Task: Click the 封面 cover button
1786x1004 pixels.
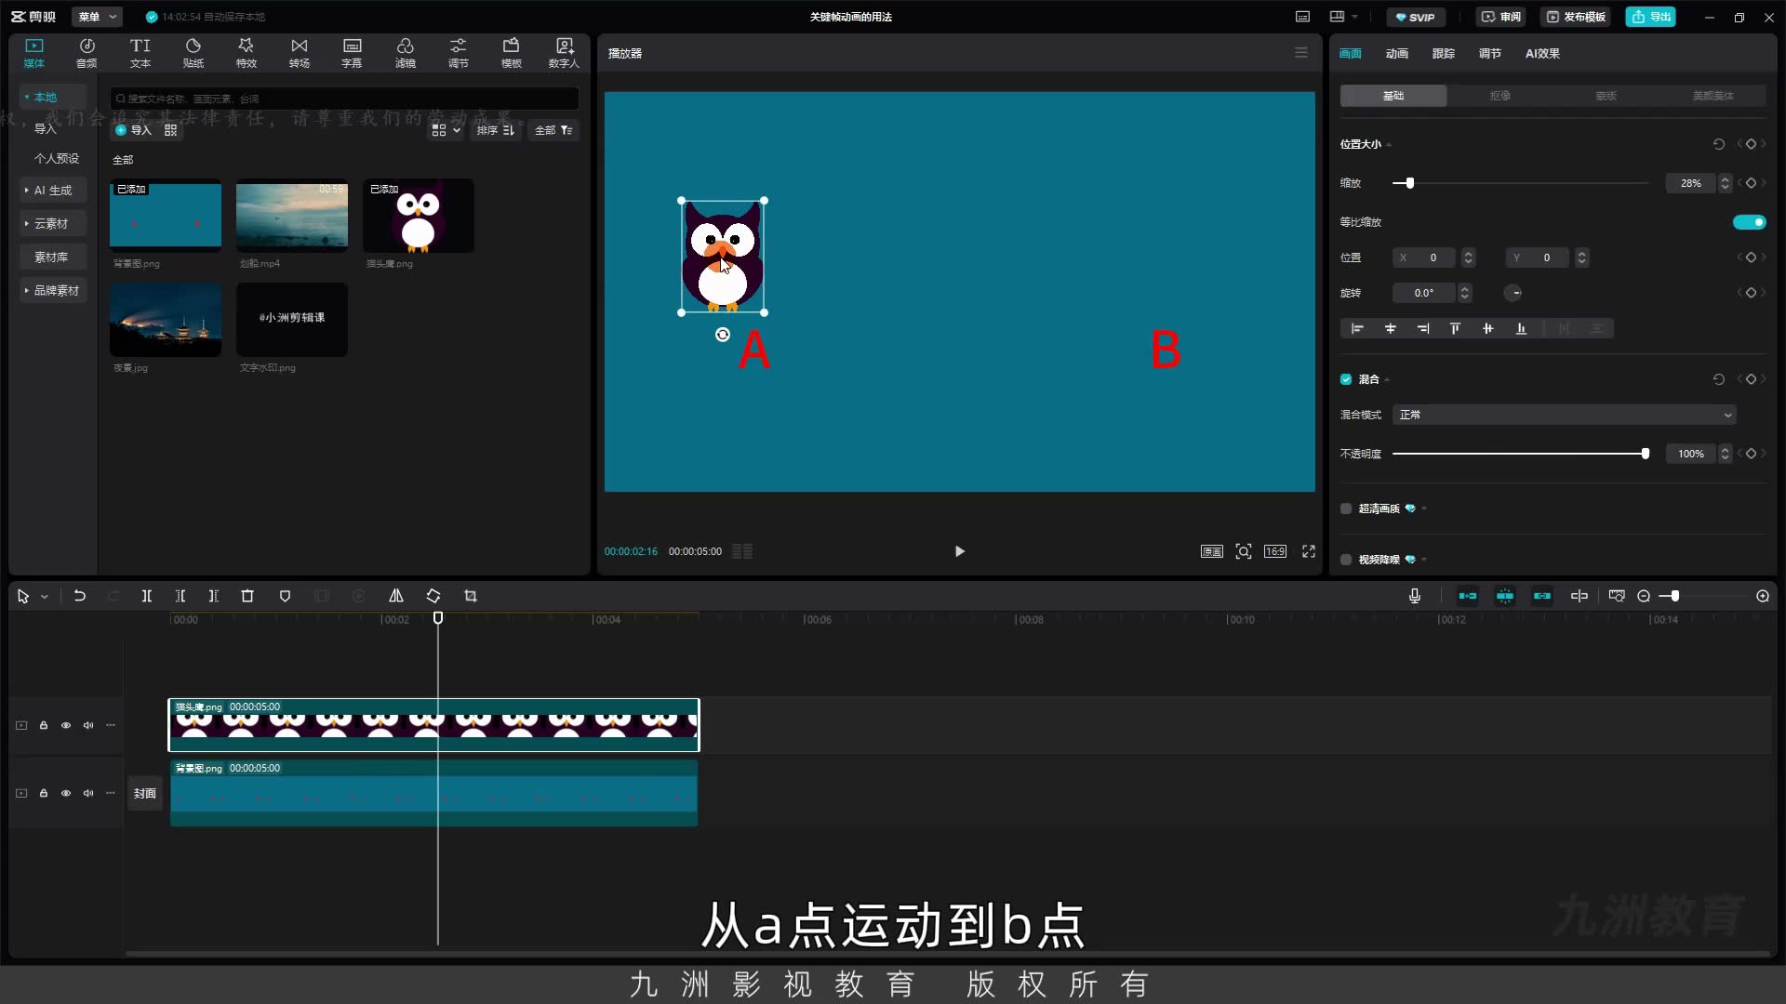Action: (x=144, y=793)
